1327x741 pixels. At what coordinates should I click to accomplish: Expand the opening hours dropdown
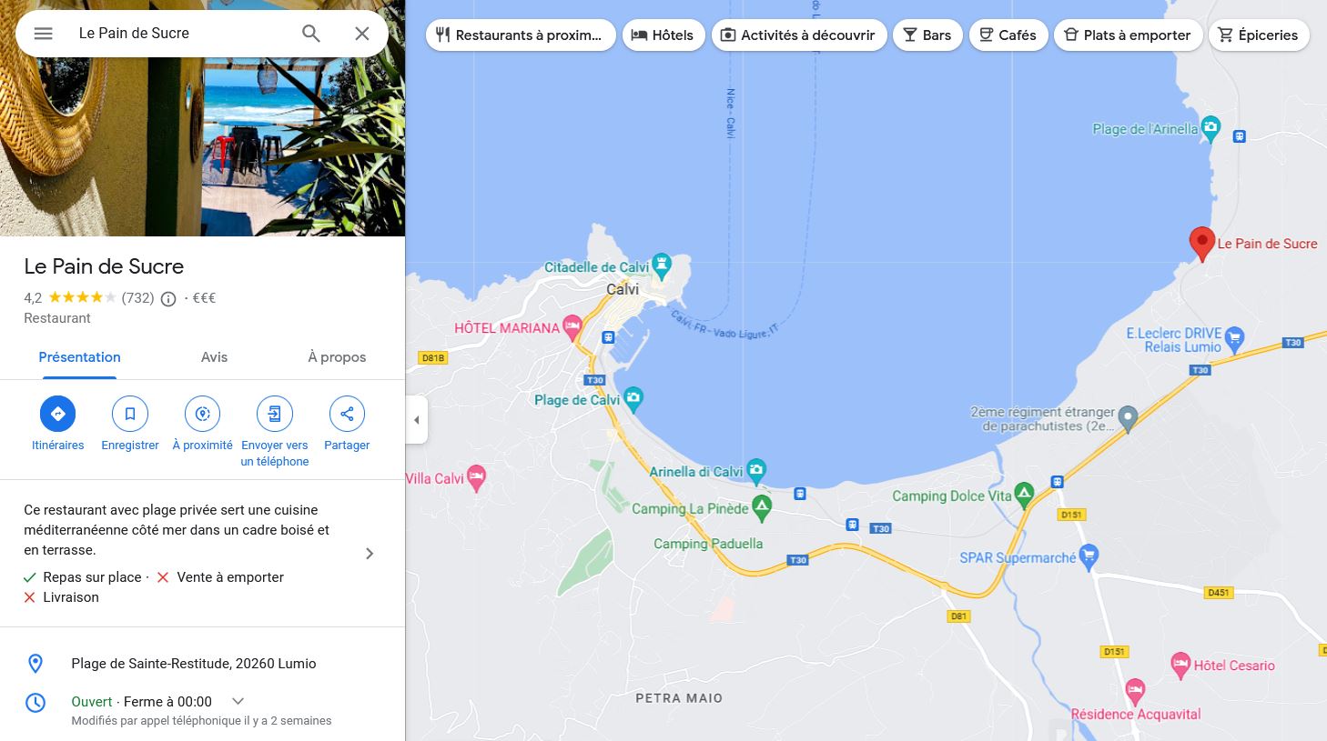click(238, 701)
